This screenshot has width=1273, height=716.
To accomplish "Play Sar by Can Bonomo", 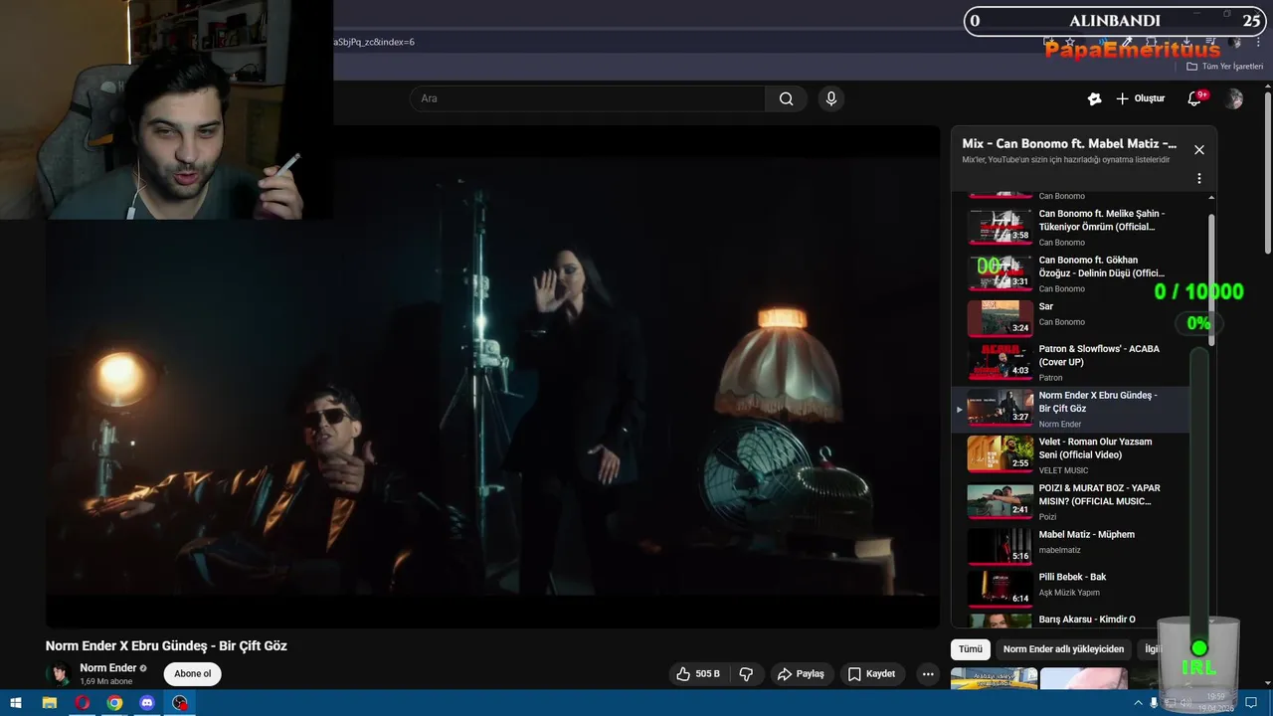I will tap(1079, 318).
